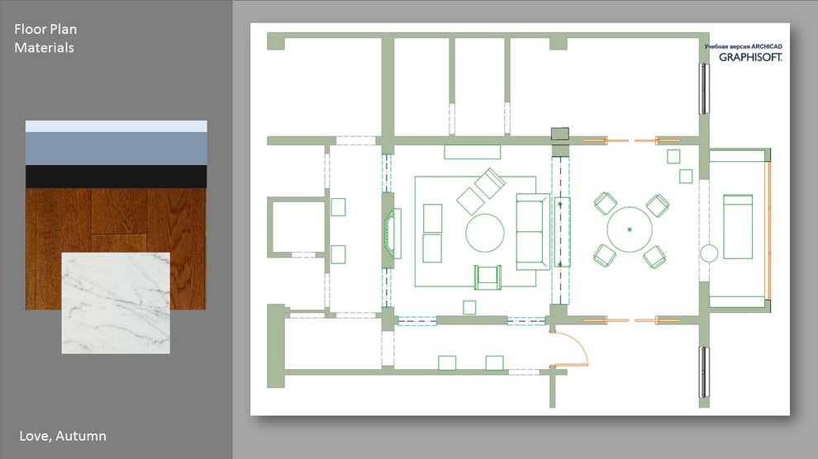The height and width of the screenshot is (459, 818).
Task: Click the 'Love, Autumn' author text
Action: tap(63, 436)
